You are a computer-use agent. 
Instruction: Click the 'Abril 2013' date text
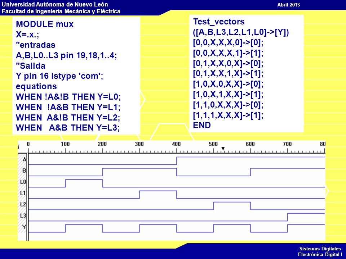tap(289, 5)
